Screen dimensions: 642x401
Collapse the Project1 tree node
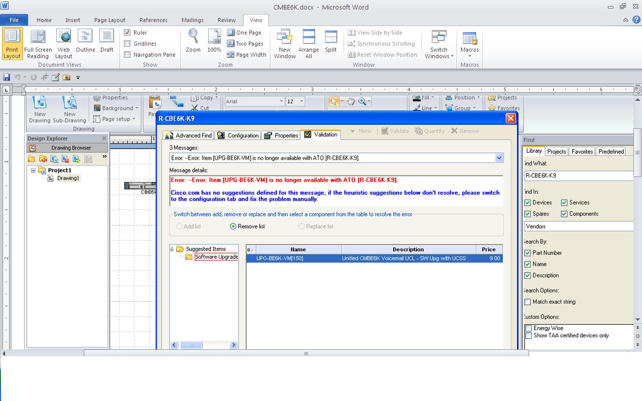pyautogui.click(x=33, y=170)
